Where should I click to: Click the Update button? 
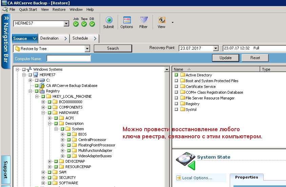point(226,58)
